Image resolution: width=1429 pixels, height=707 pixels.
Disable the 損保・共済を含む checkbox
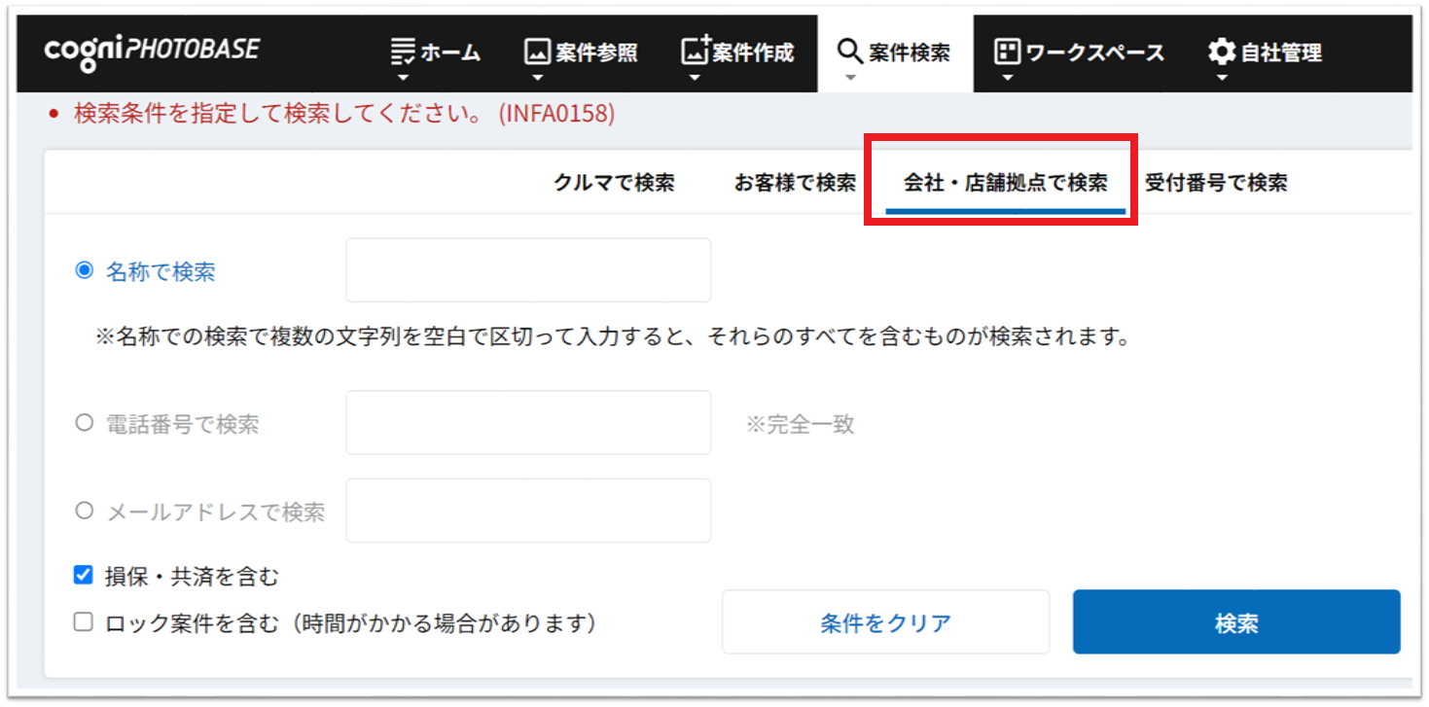[84, 574]
